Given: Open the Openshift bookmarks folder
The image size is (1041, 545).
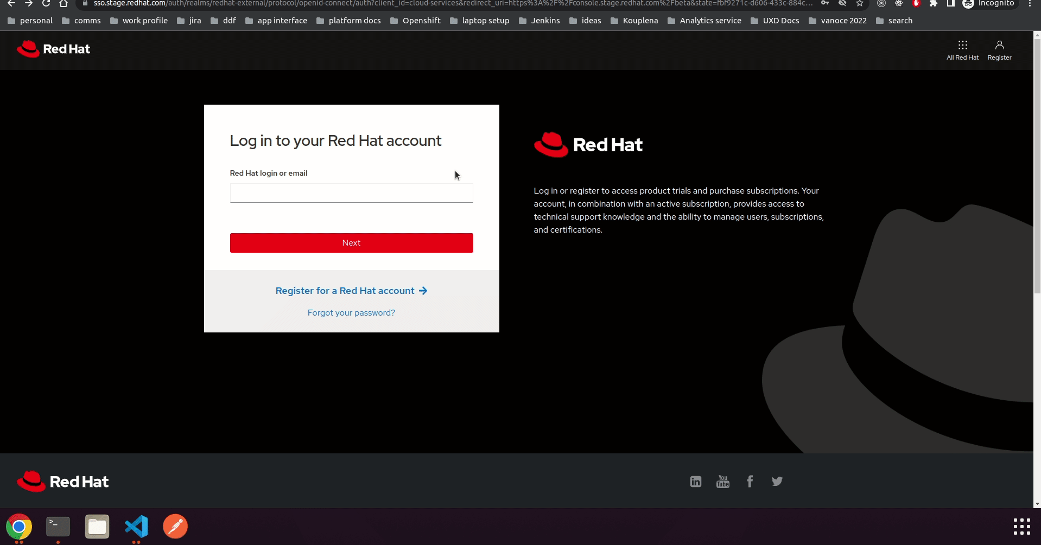Looking at the screenshot, I should point(415,21).
